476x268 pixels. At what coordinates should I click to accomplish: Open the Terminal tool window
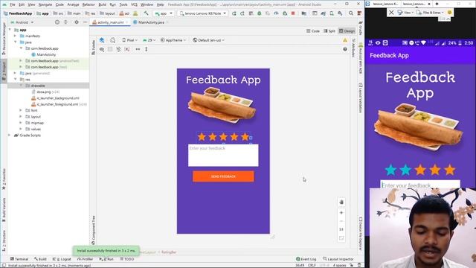(19, 259)
